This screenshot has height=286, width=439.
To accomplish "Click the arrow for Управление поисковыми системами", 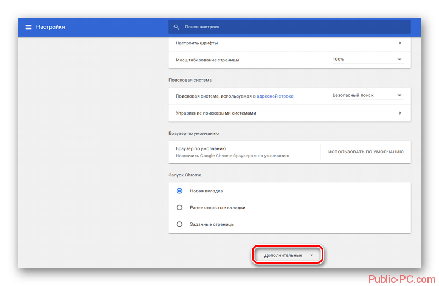I will point(400,113).
